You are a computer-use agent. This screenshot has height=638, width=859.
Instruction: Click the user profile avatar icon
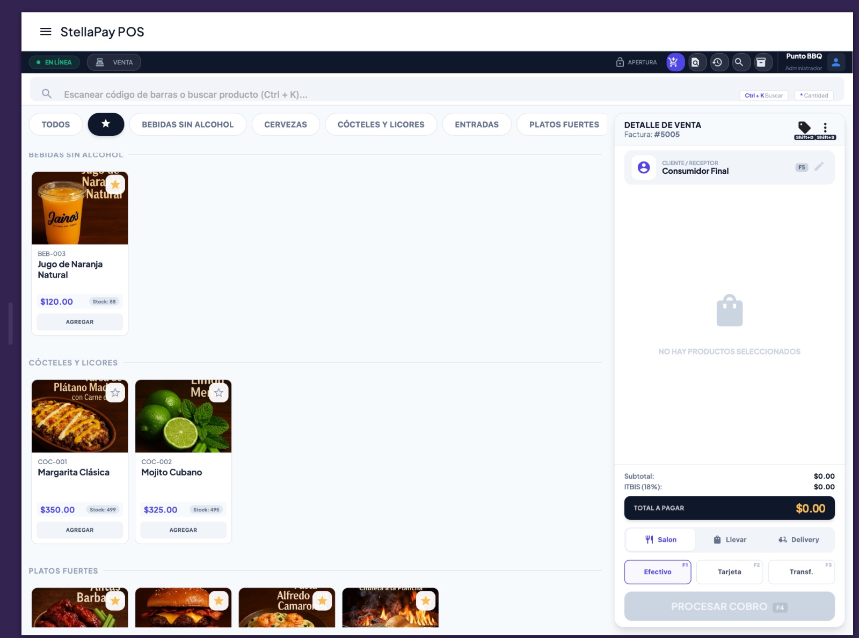point(836,62)
